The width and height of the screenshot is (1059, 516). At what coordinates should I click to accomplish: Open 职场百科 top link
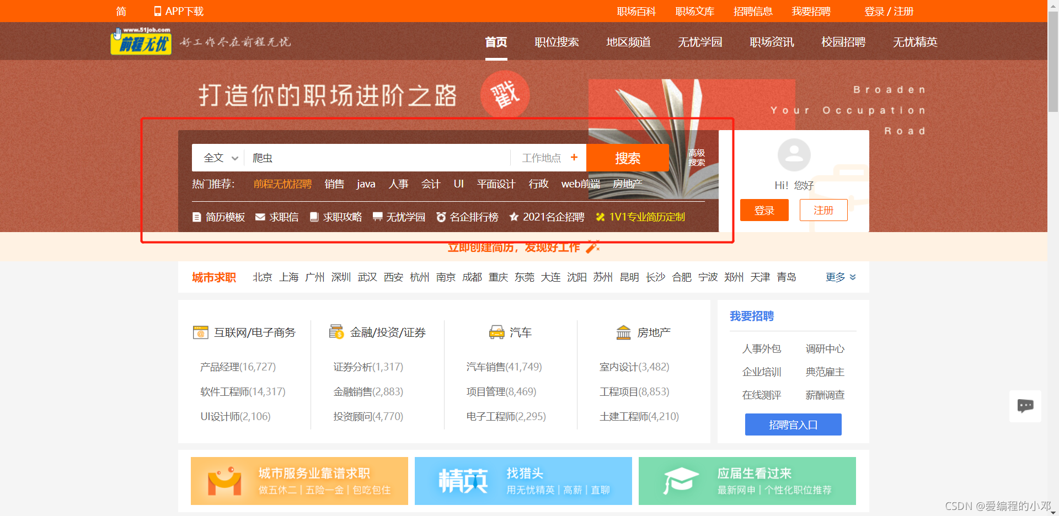click(636, 11)
